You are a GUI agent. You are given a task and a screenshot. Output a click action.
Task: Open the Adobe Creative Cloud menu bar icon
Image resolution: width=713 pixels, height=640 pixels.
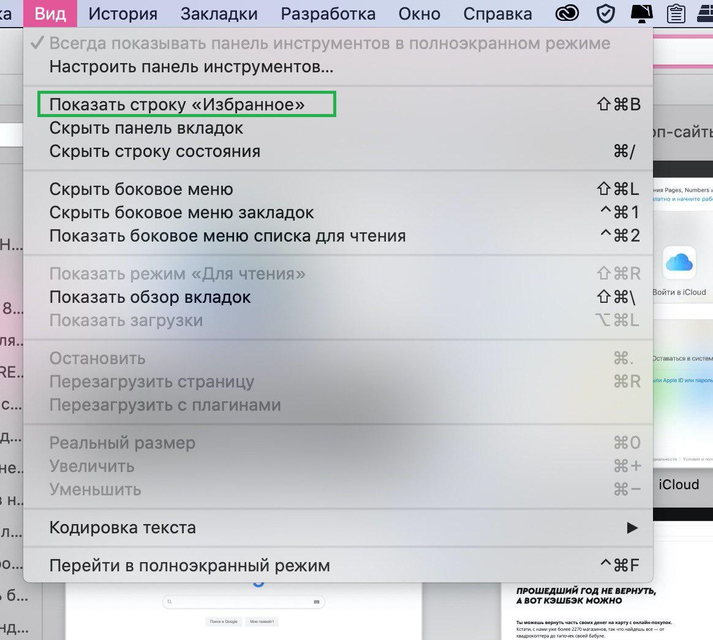tap(567, 13)
